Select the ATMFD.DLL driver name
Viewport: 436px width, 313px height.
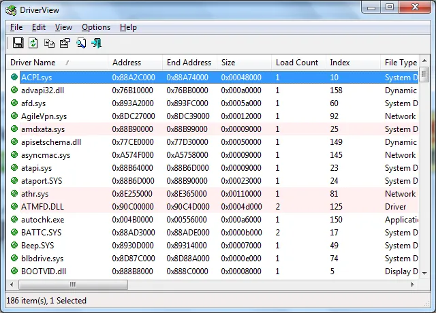(42, 207)
